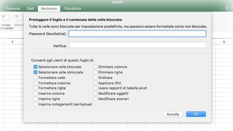Tick the Inserire collegamenti ipertestuali checkbox
This screenshot has height=131, width=233.
pos(35,104)
